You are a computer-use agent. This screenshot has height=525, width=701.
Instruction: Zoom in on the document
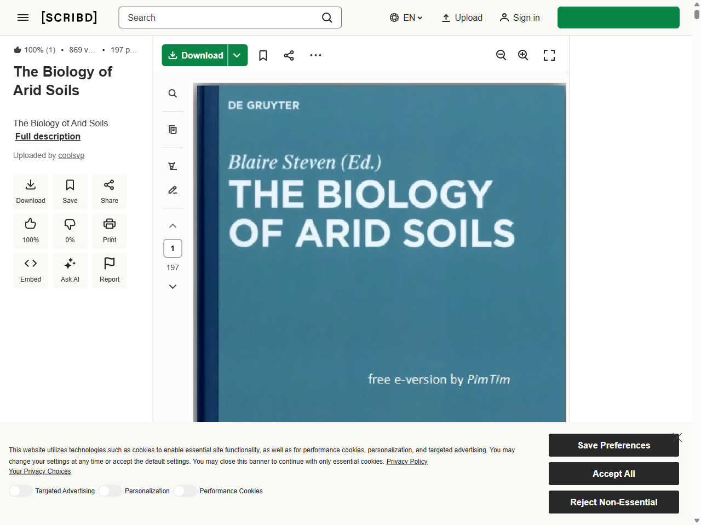523,55
